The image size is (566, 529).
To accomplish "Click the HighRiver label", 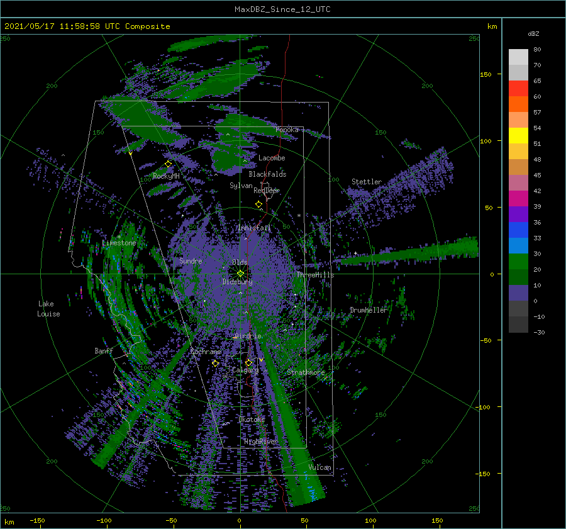I will point(261,442).
